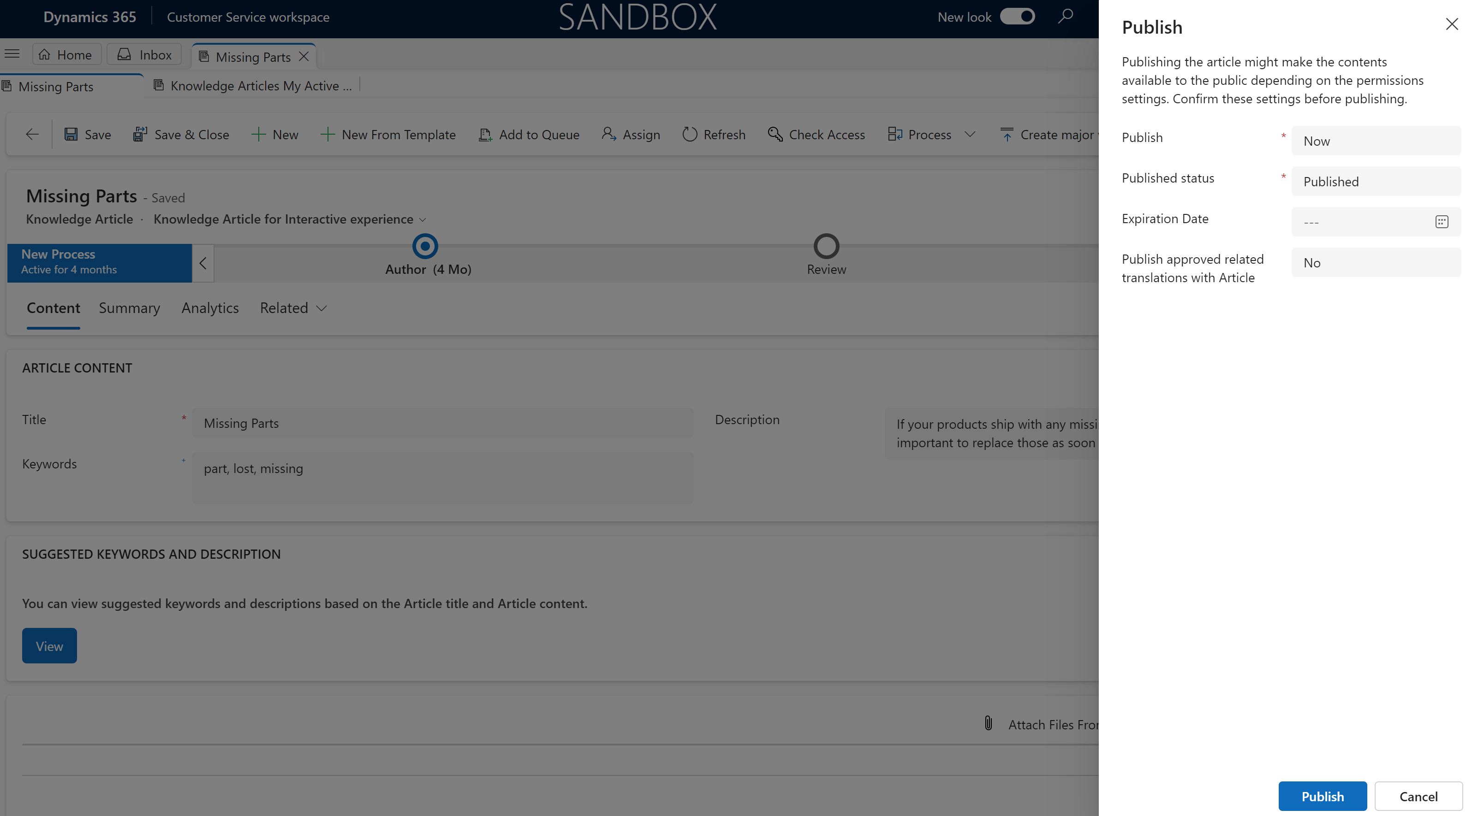
Task: Switch to the Summary tab
Action: click(x=130, y=307)
